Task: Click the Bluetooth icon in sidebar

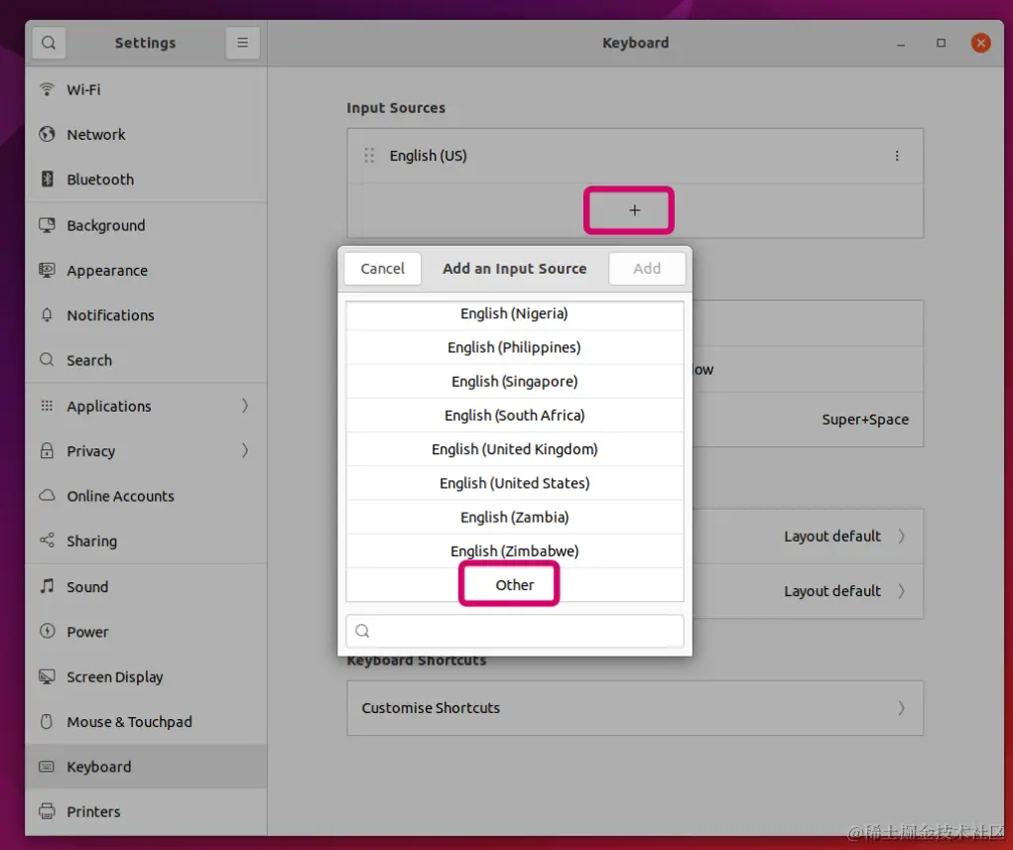Action: click(x=47, y=179)
